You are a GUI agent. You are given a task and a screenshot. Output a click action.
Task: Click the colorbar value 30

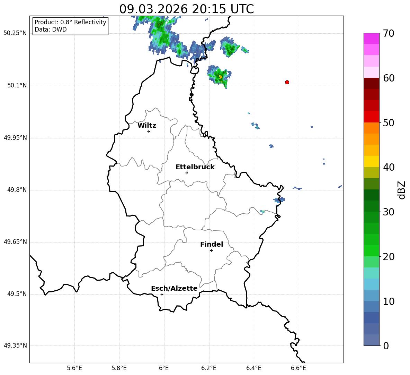pos(389,212)
